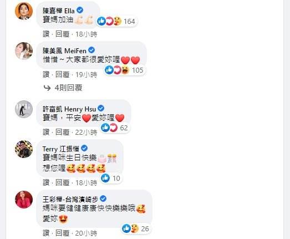Reply to 陳美鳳 MeiFen's comment via 回覆
This screenshot has height=239, width=290.
pos(63,74)
